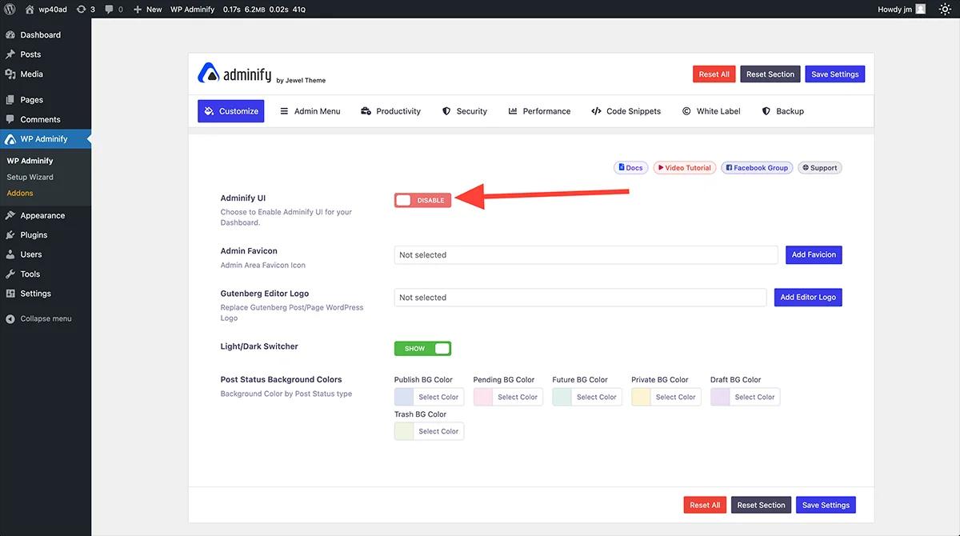The height and width of the screenshot is (536, 960).
Task: Switch to the Code Snippets tab
Action: pyautogui.click(x=626, y=111)
